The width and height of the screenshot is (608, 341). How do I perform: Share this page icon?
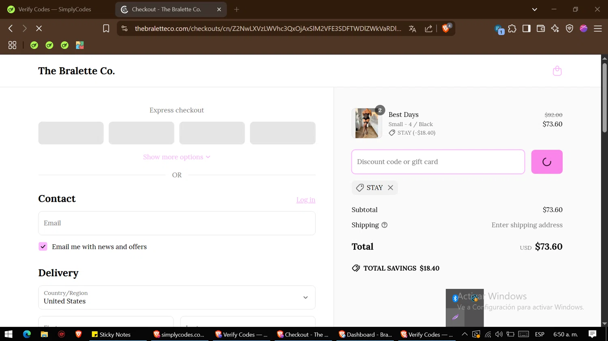pyautogui.click(x=428, y=28)
